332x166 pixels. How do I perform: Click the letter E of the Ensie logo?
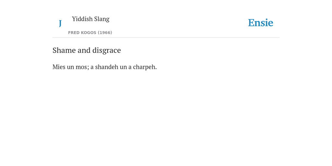click(251, 23)
